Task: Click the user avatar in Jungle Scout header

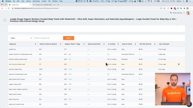Action: [x=188, y=13]
